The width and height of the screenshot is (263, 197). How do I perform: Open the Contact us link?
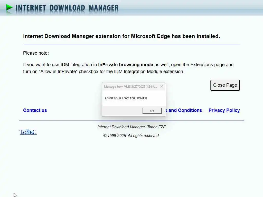(35, 110)
